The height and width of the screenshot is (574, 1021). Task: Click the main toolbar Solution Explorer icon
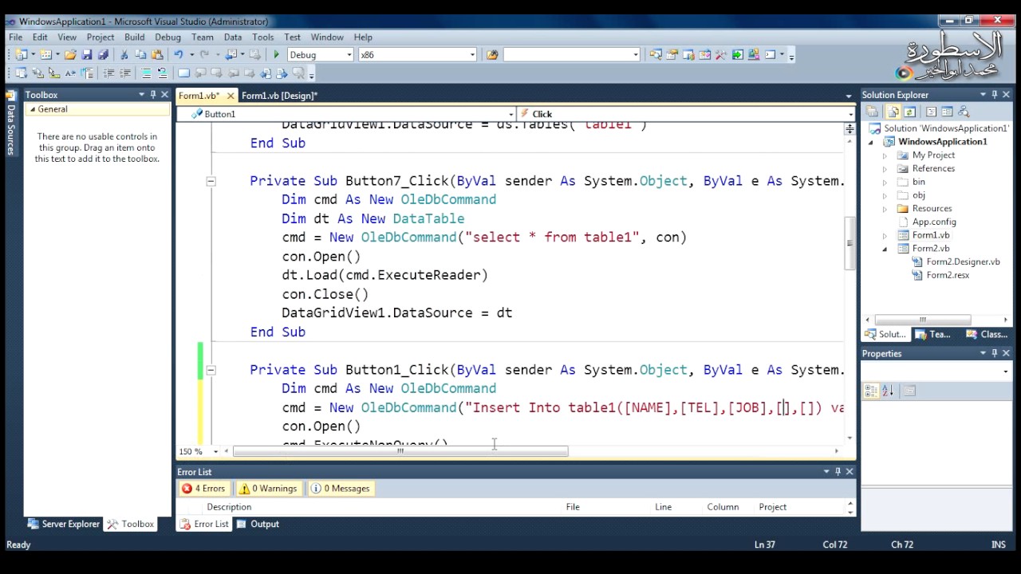[656, 55]
